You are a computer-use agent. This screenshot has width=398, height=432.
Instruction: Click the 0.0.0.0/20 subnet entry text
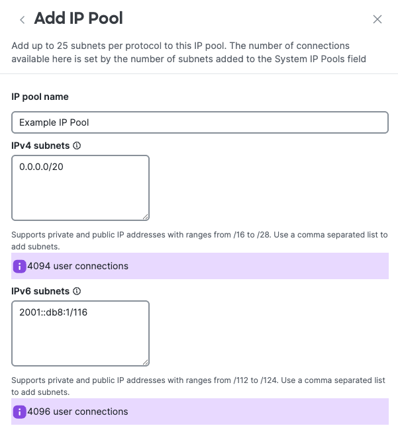(42, 167)
